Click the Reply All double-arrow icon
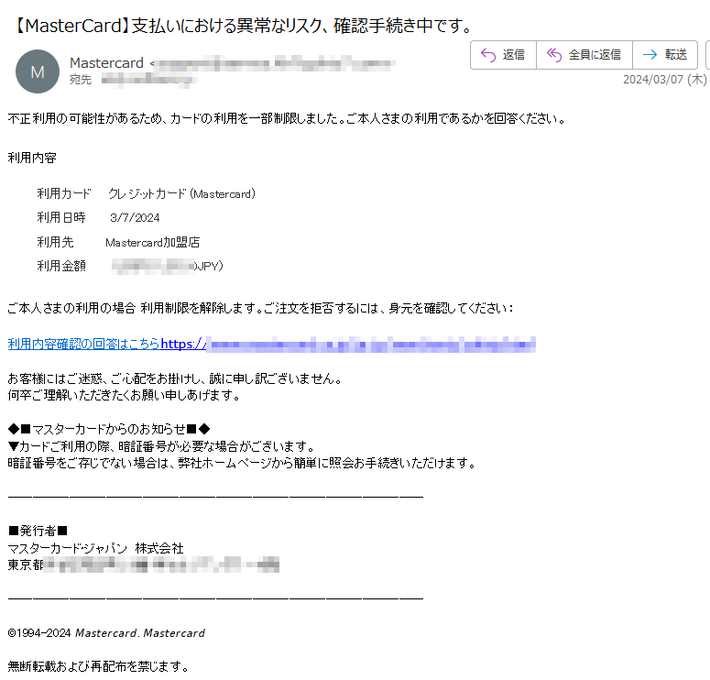Screen dimensions: 710x680 pyautogui.click(x=554, y=55)
